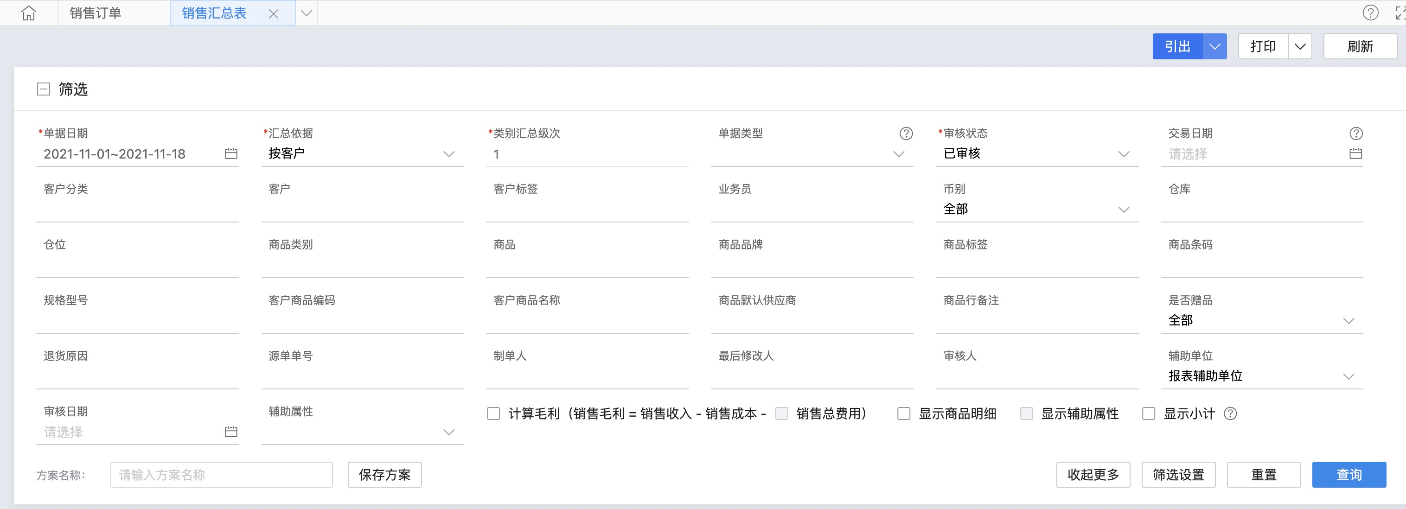Collapse the 筛选 section with minus icon
This screenshot has width=1406, height=509.
(44, 89)
